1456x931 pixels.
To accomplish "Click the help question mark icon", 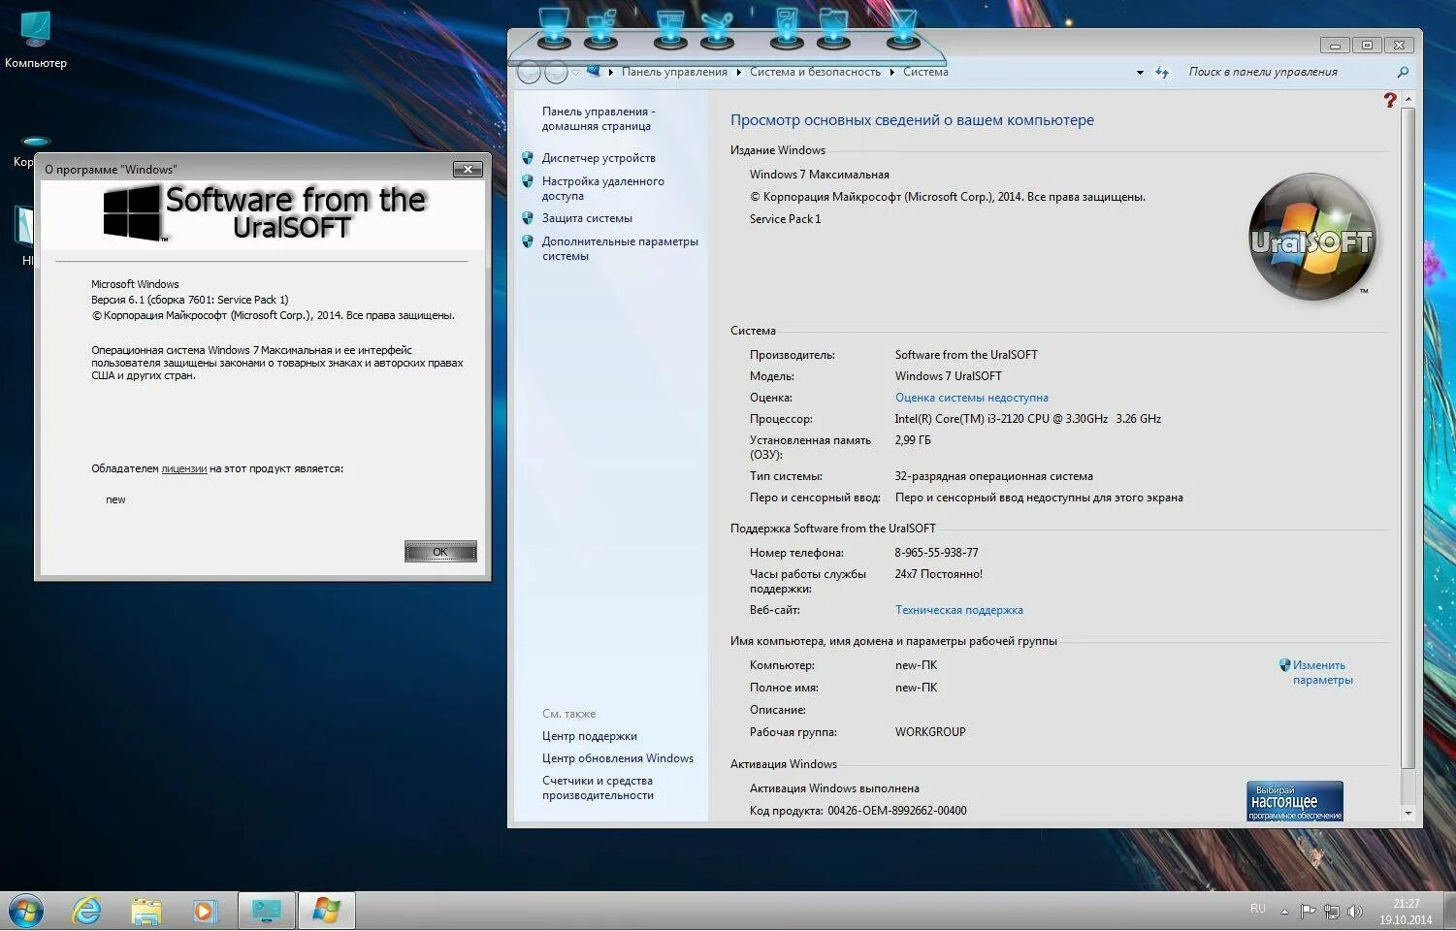I will (1390, 100).
